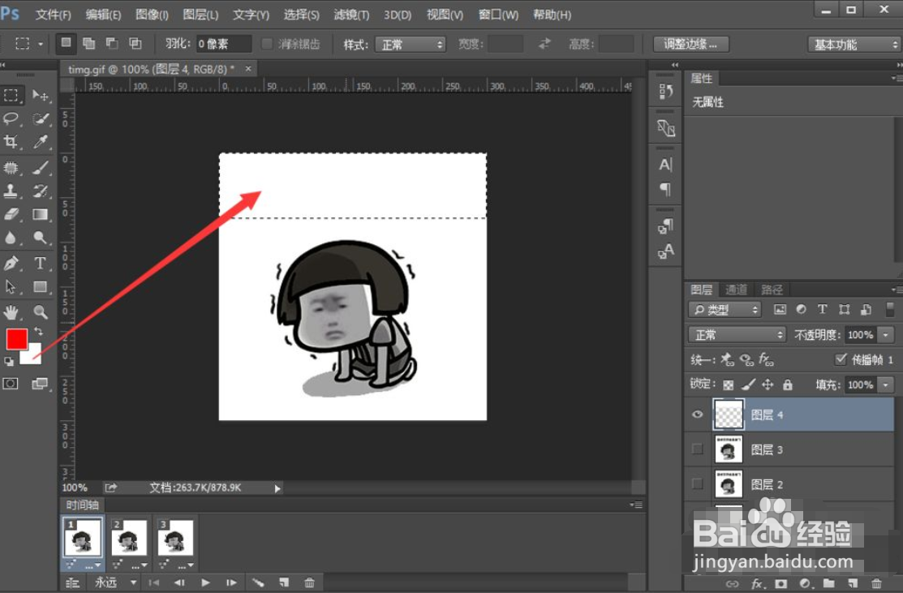The width and height of the screenshot is (903, 593).
Task: Select the Crop tool
Action: pos(11,142)
